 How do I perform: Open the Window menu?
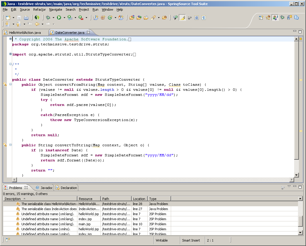pyautogui.click(x=107, y=9)
